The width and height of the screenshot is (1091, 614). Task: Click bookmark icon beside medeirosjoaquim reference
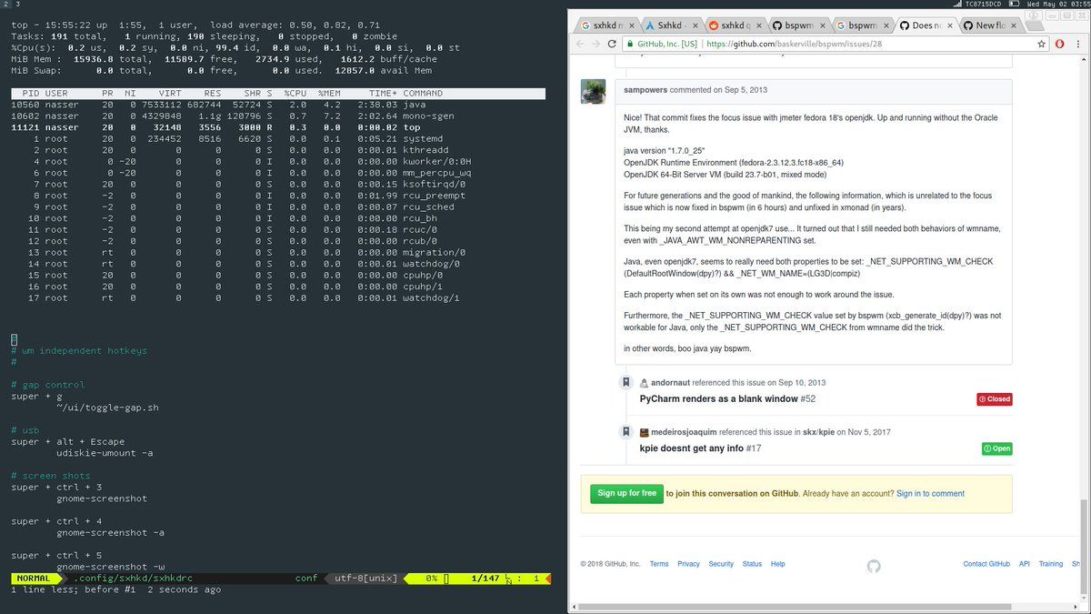[x=626, y=432]
